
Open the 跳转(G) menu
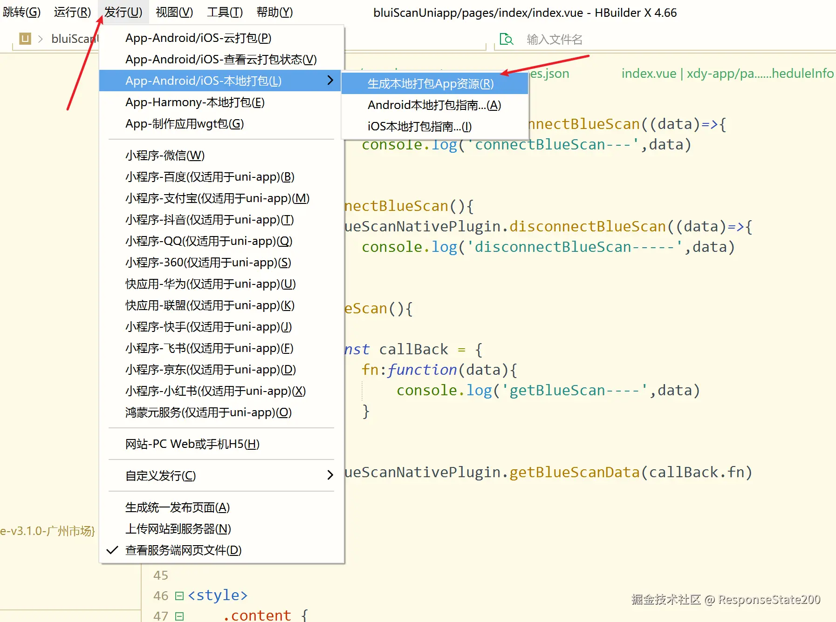21,12
